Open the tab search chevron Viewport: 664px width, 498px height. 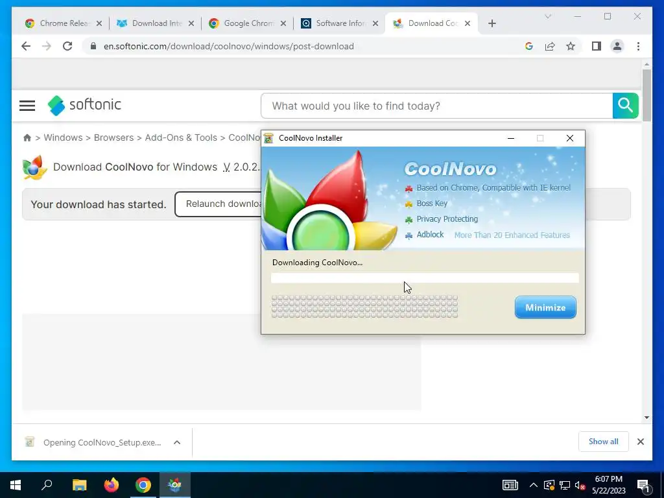point(547,16)
